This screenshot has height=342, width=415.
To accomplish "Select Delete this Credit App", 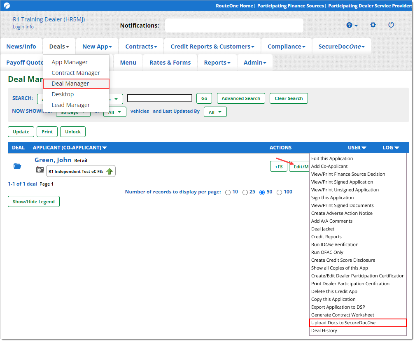I will click(335, 292).
